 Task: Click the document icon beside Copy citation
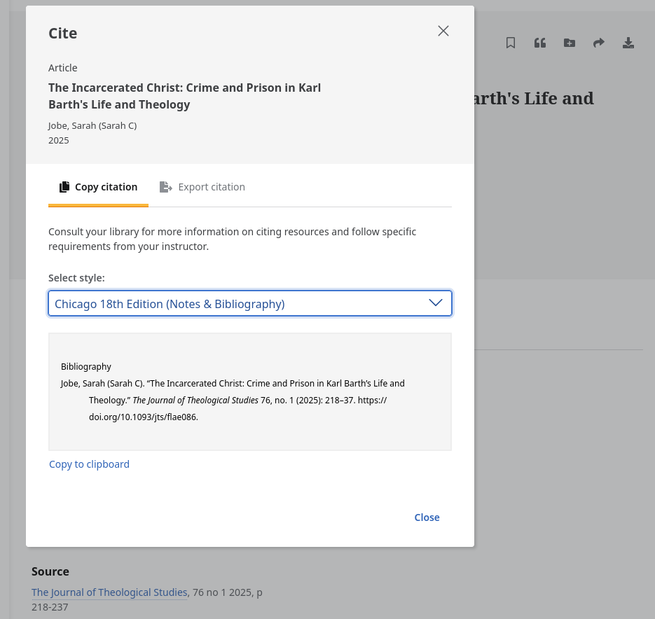[x=64, y=186]
